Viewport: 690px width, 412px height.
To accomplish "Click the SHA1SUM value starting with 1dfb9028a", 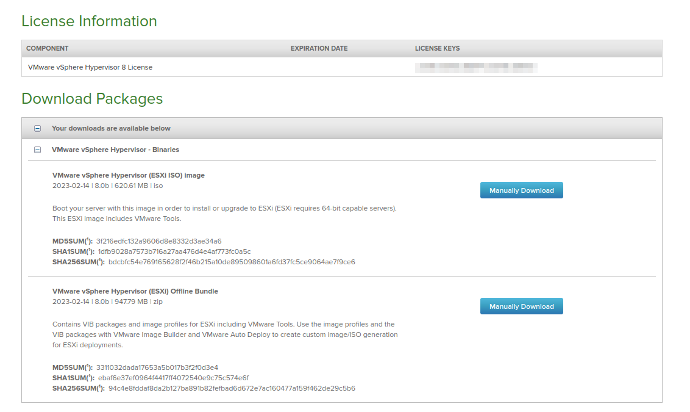I will tap(174, 251).
